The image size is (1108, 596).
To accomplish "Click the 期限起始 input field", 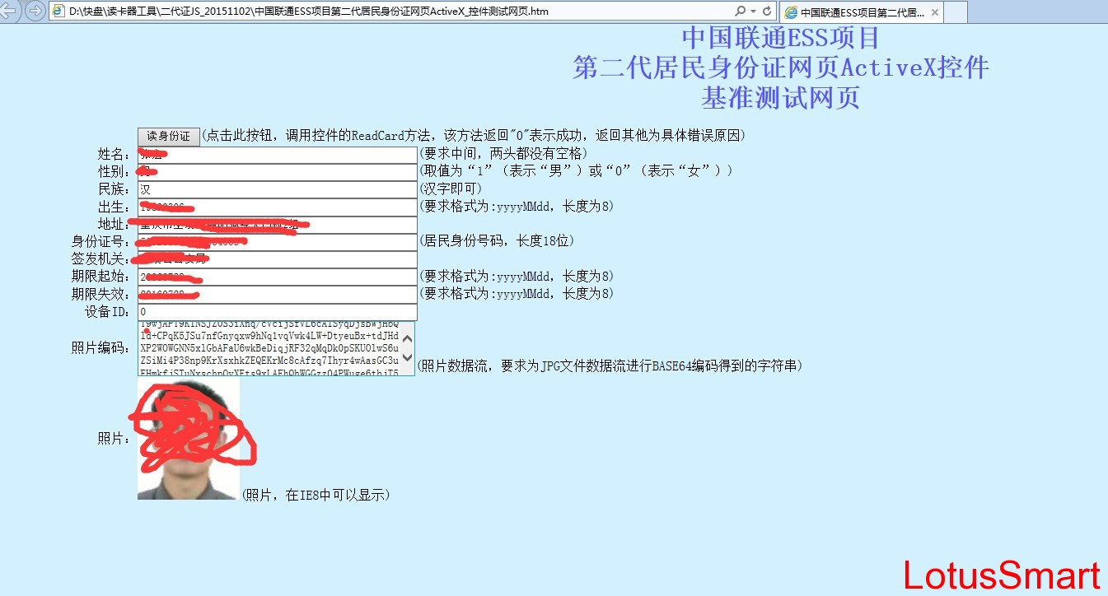I will (x=278, y=277).
